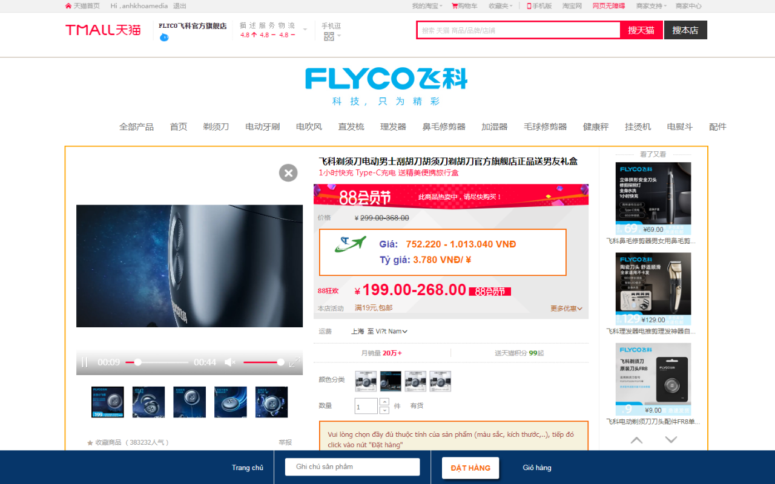Image resolution: width=775 pixels, height=484 pixels.
Task: Click the 退出 logout link
Action: click(x=180, y=6)
